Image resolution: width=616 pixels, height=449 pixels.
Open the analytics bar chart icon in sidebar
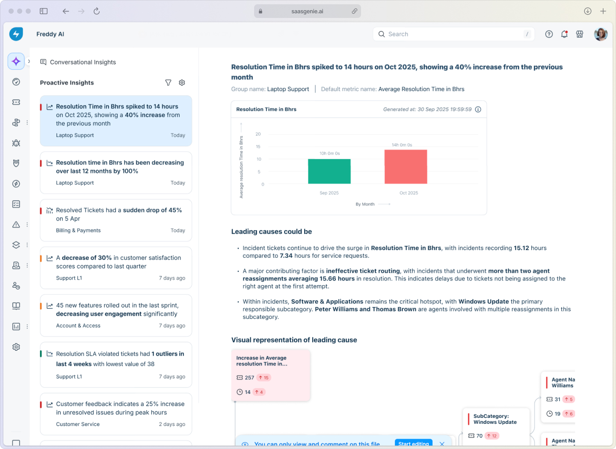(16, 326)
